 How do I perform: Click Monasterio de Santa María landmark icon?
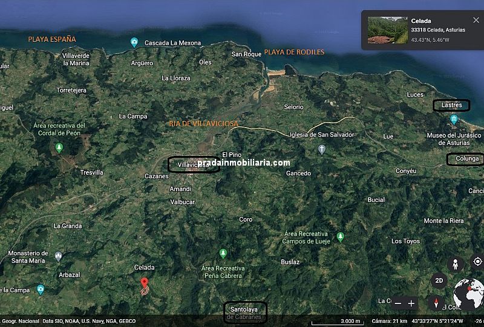tap(58, 256)
